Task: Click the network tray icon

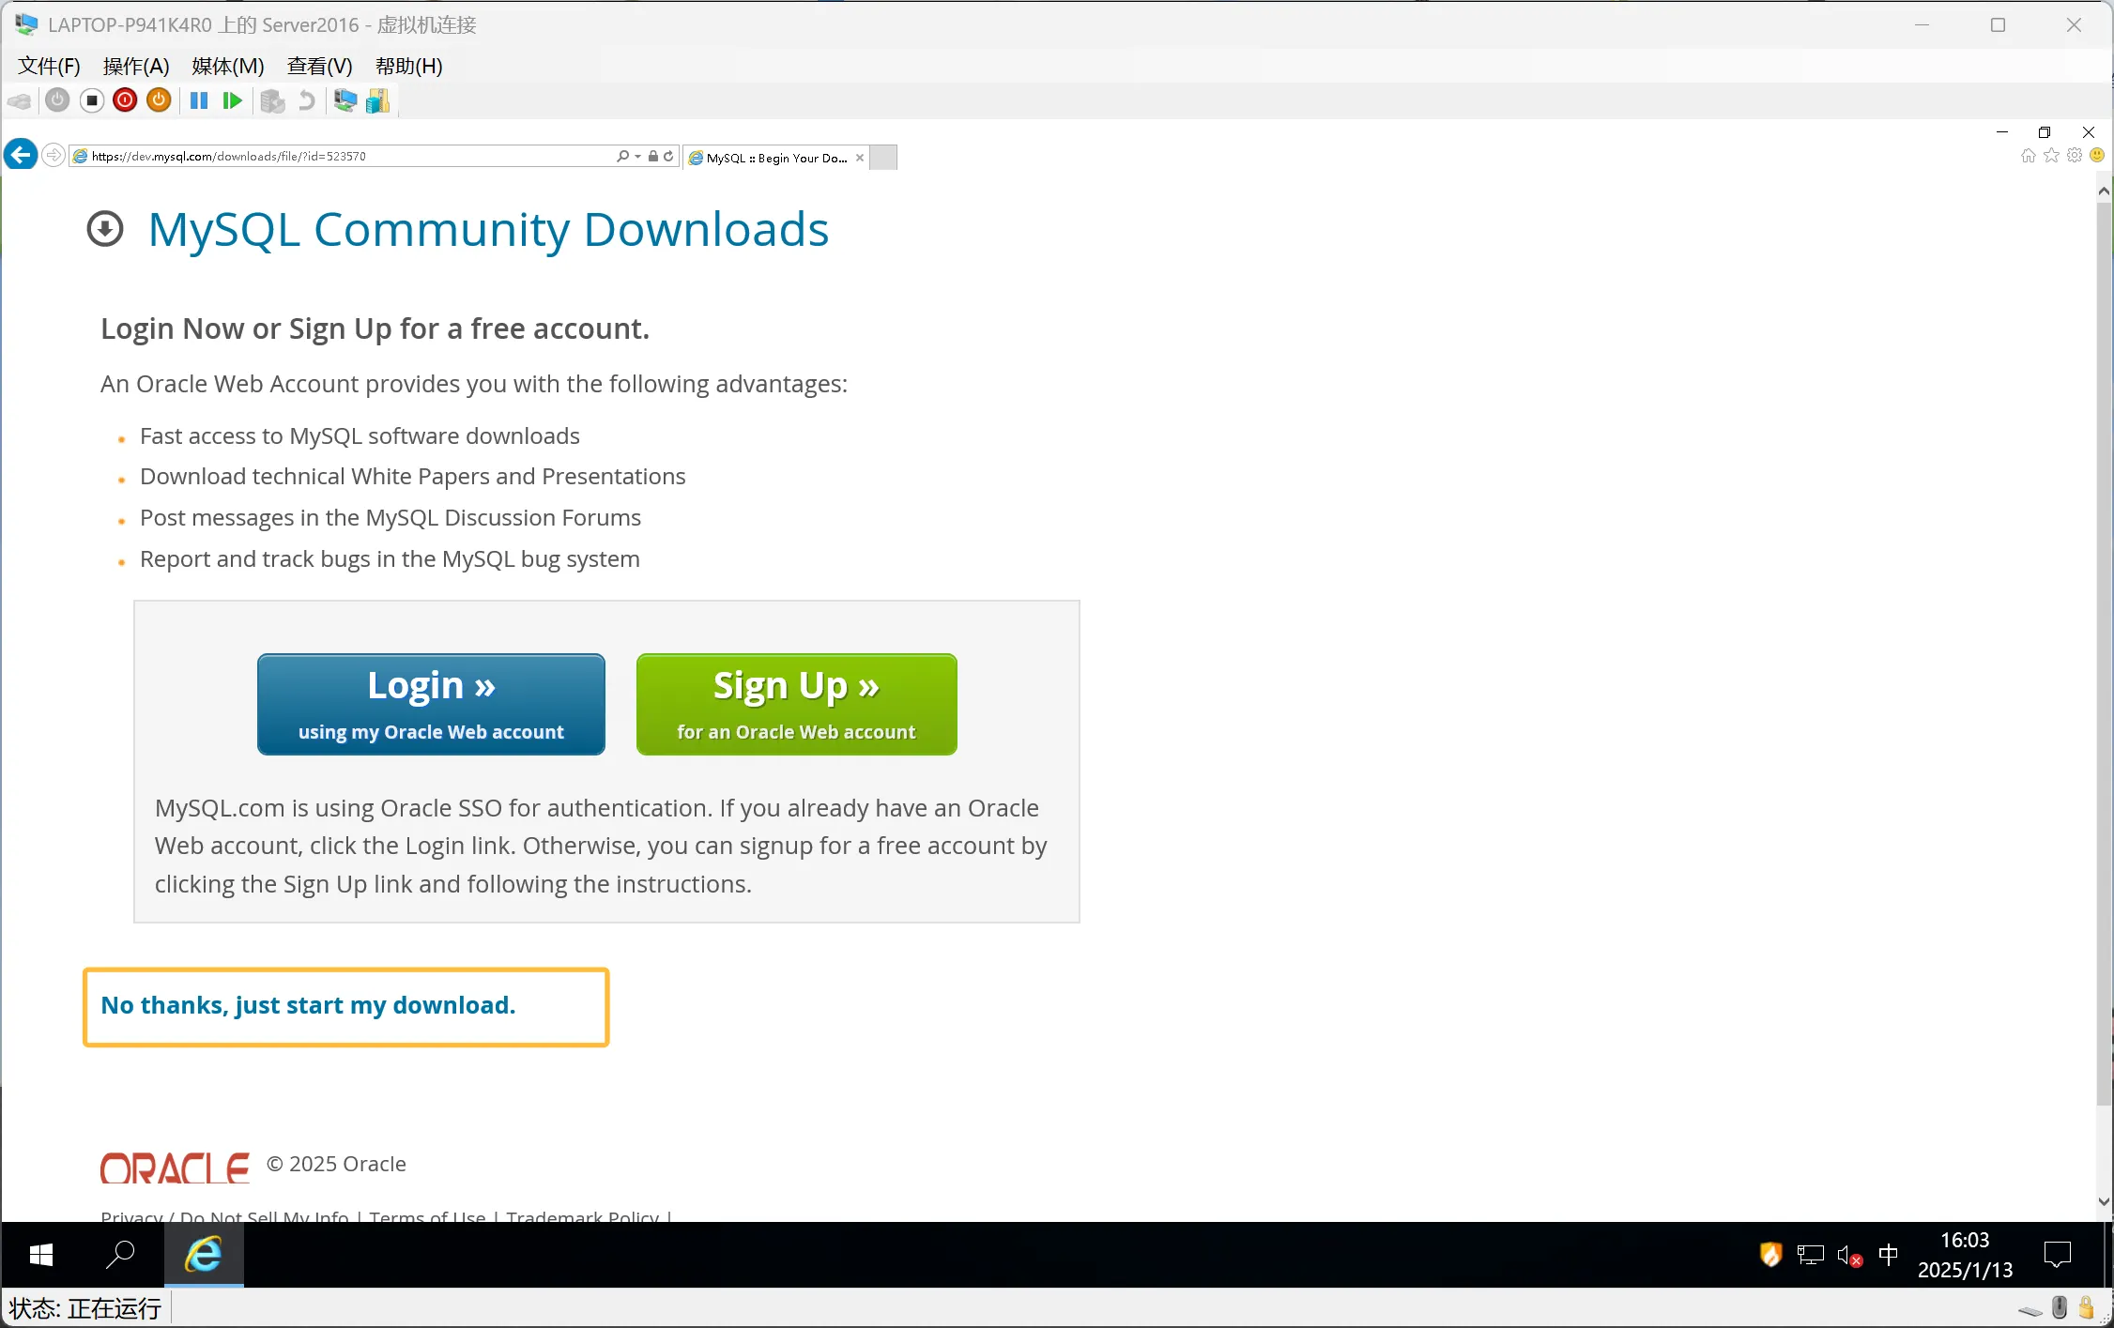Action: point(1811,1255)
